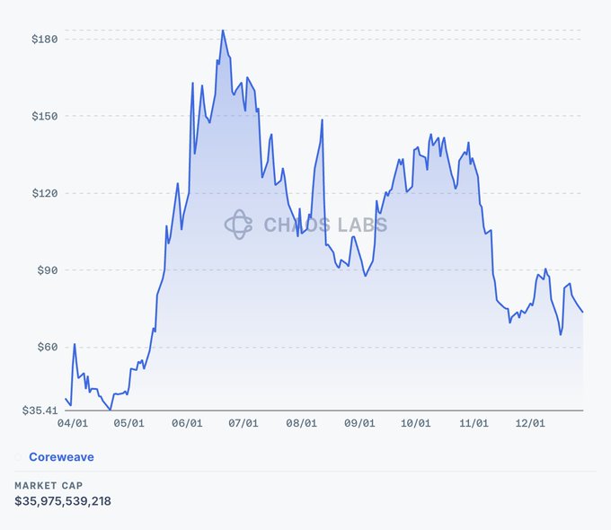Select the market cap value $35,975,539,218
The width and height of the screenshot is (611, 530).
pyautogui.click(x=63, y=500)
